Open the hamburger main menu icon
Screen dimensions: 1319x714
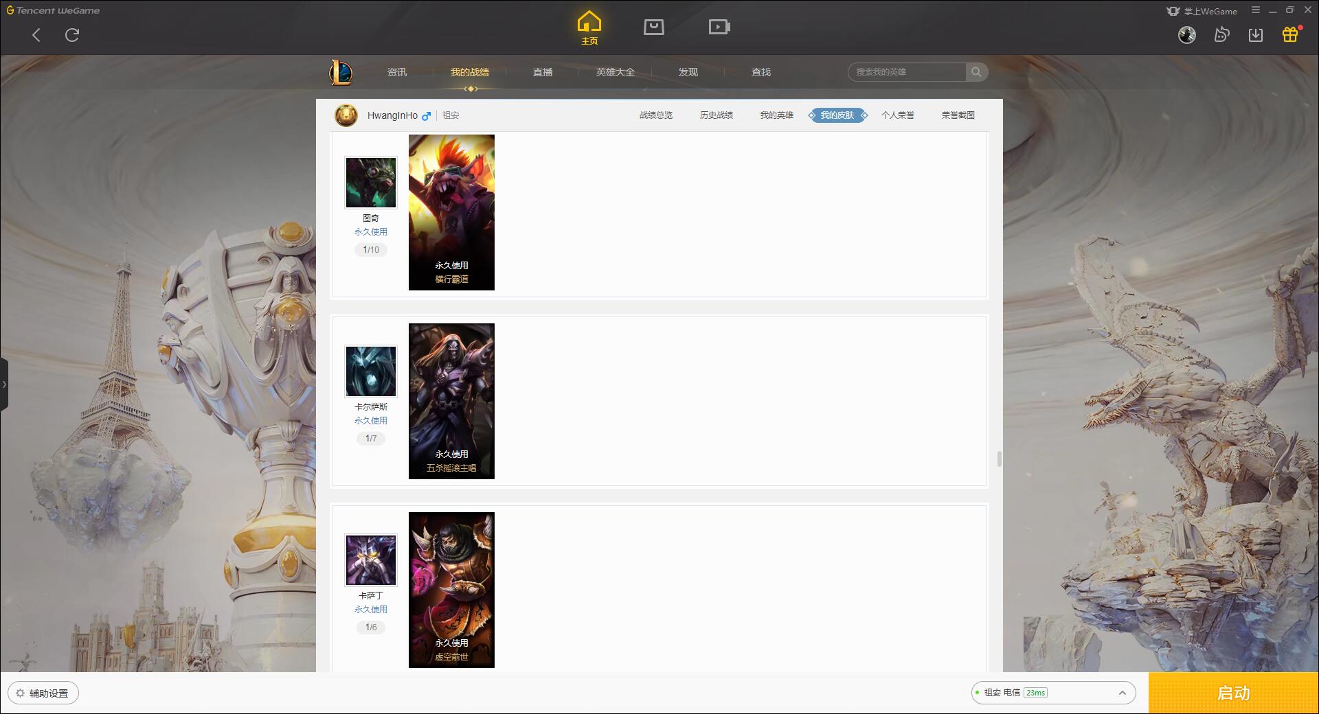1256,10
